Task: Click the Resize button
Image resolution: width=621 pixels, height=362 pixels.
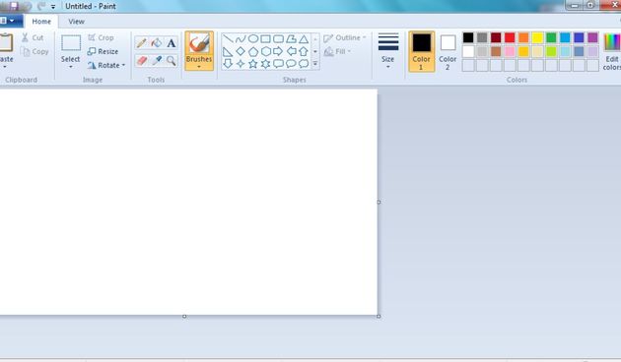Action: click(103, 51)
